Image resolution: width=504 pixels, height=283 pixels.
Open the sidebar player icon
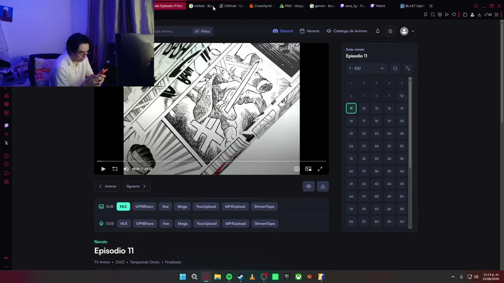(6, 156)
